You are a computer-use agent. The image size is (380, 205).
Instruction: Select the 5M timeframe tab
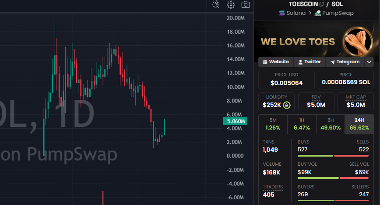point(273,124)
